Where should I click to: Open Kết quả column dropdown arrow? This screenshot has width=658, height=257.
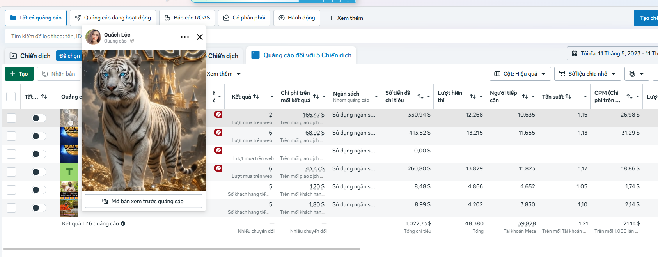point(272,96)
